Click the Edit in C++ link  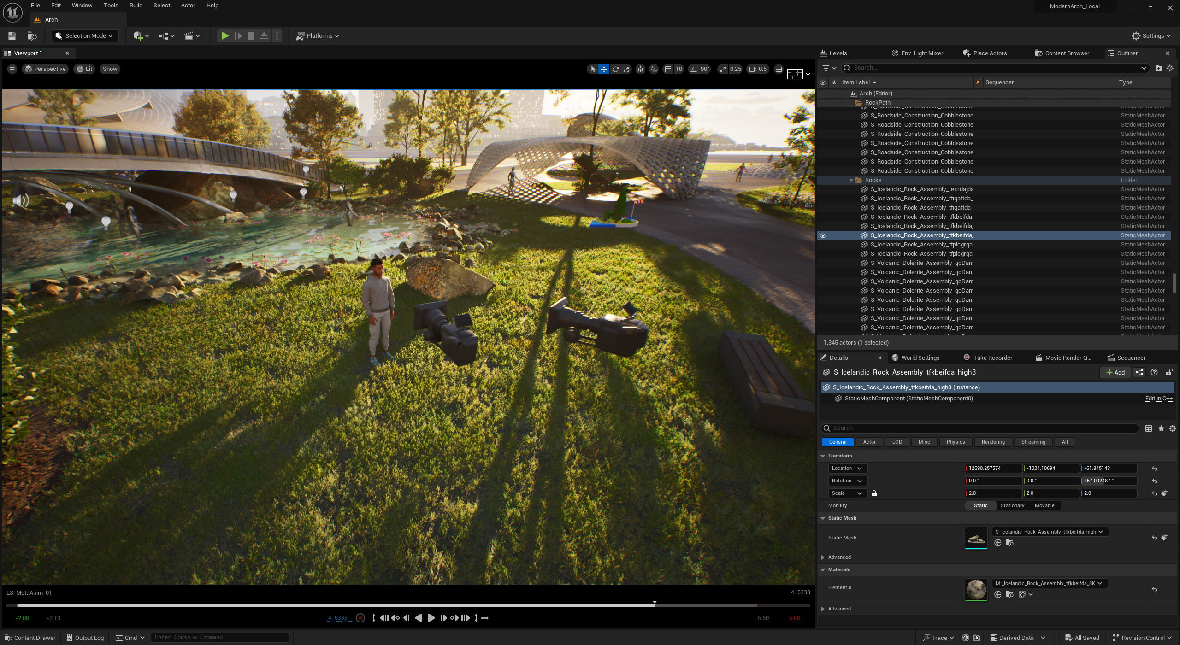pos(1158,399)
